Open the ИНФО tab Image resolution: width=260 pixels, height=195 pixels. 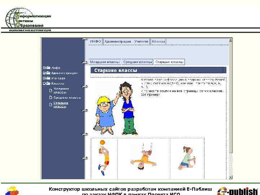click(95, 41)
